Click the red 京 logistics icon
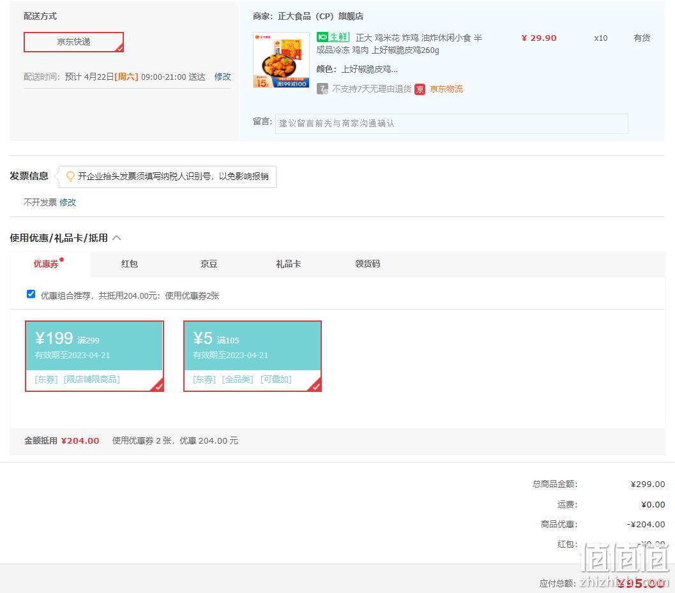 (420, 89)
